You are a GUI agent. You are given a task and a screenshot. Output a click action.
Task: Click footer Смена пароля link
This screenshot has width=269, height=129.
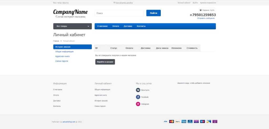pos(100,106)
